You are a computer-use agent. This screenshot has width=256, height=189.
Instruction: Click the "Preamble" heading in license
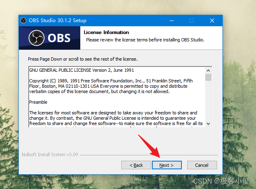coord(38,102)
